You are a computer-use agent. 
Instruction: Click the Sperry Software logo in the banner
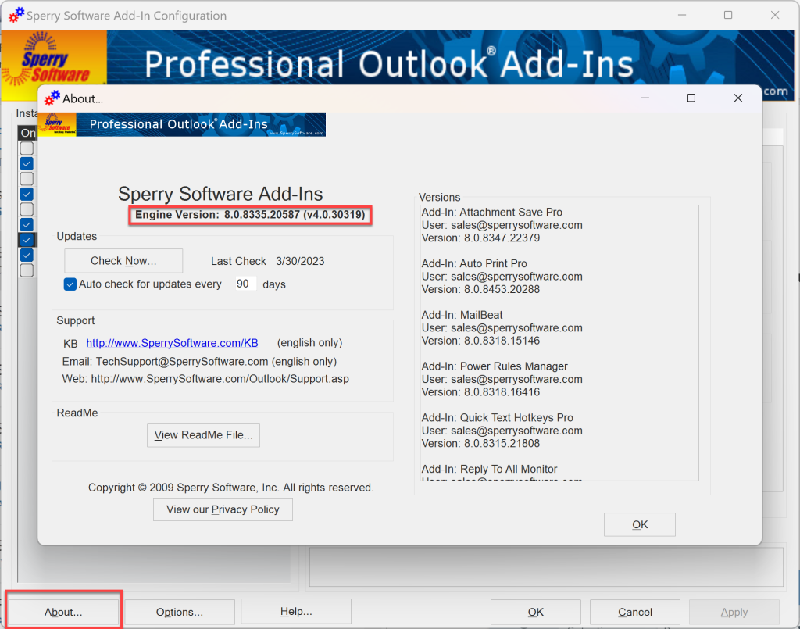pyautogui.click(x=53, y=58)
